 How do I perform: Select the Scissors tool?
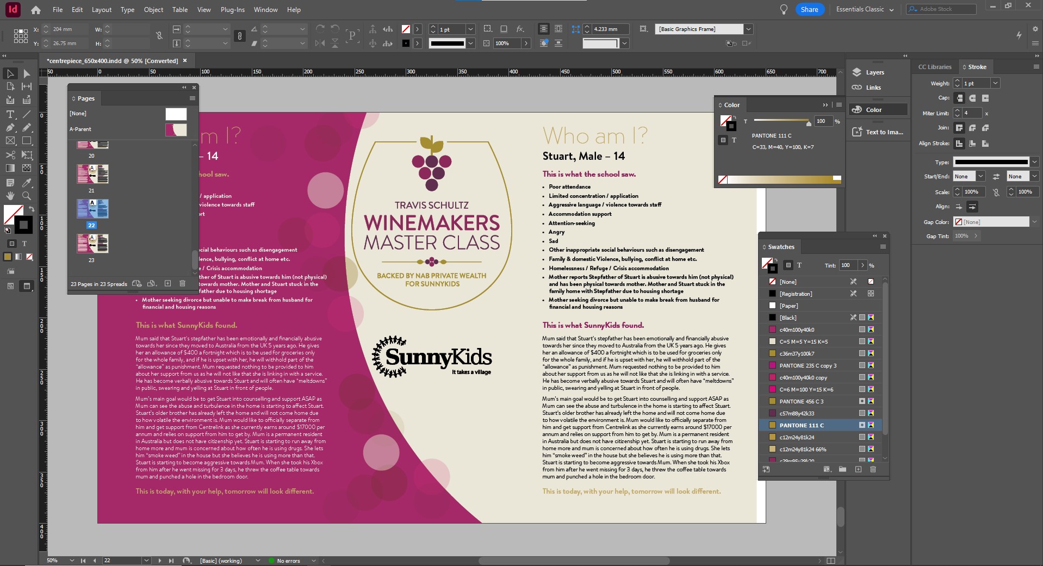pos(10,155)
